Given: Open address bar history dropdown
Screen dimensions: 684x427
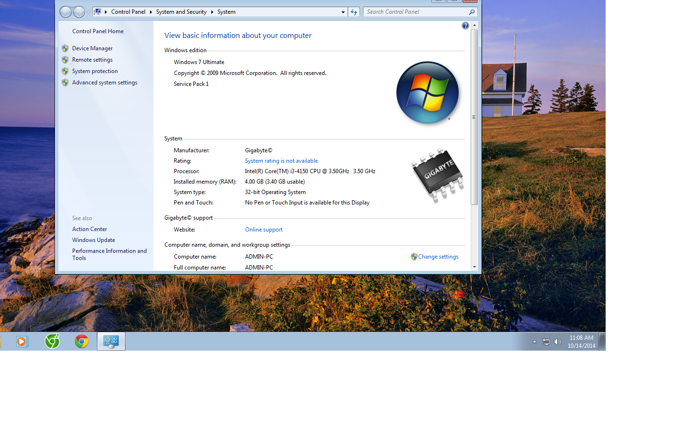Looking at the screenshot, I should coord(343,12).
